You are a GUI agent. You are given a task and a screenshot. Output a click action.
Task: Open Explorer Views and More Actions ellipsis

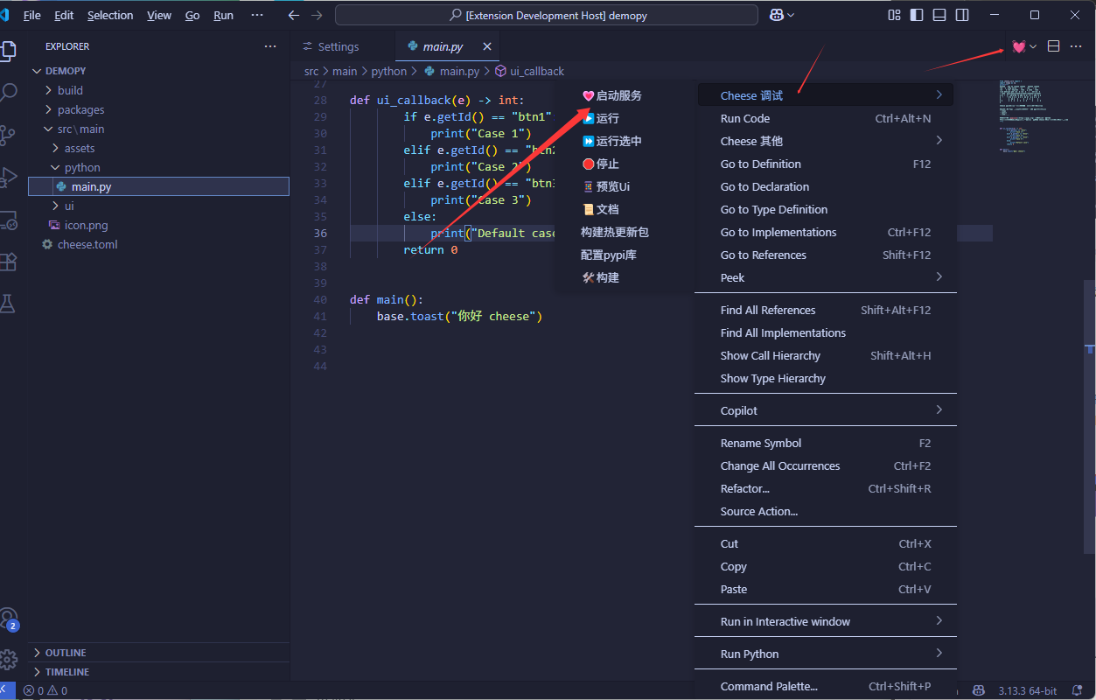[270, 46]
